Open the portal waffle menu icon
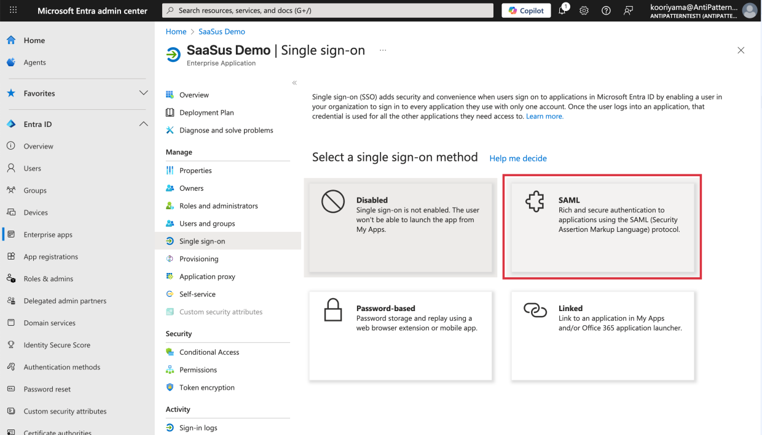The width and height of the screenshot is (762, 435). 14,10
